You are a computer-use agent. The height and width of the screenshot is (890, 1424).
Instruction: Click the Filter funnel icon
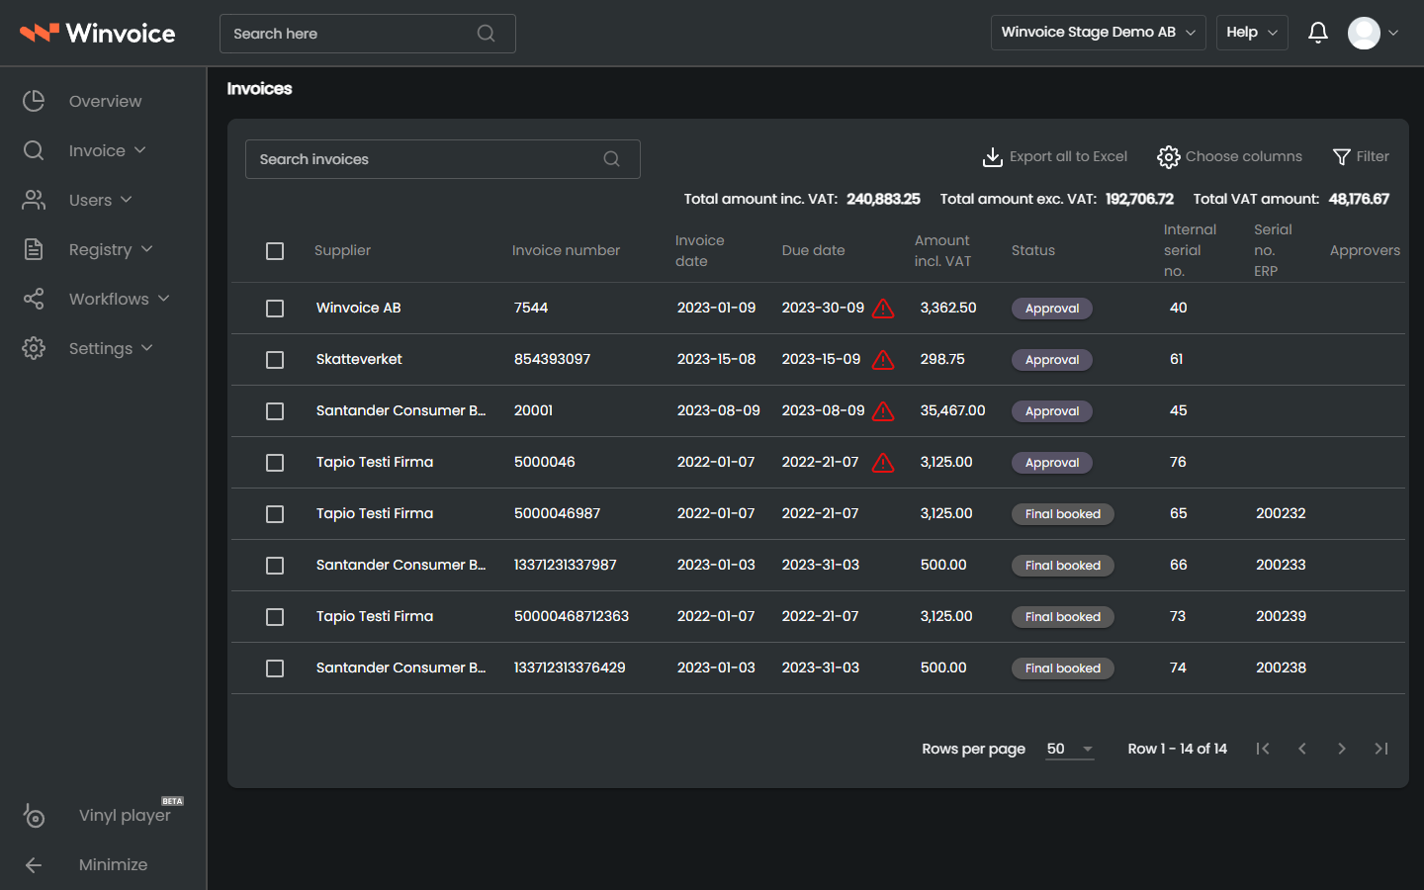point(1342,157)
